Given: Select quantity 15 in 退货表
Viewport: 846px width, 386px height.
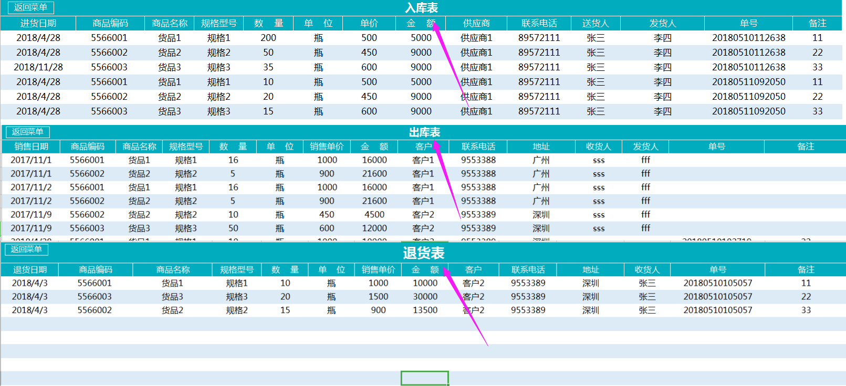Looking at the screenshot, I should click(285, 310).
